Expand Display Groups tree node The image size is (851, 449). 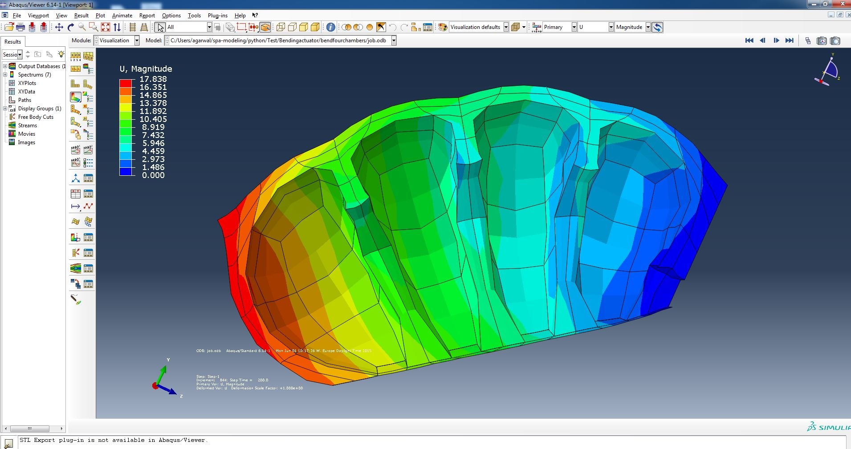[x=5, y=109]
